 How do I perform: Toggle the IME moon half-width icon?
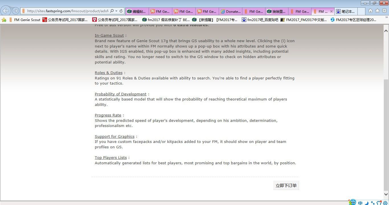coord(367,203)
